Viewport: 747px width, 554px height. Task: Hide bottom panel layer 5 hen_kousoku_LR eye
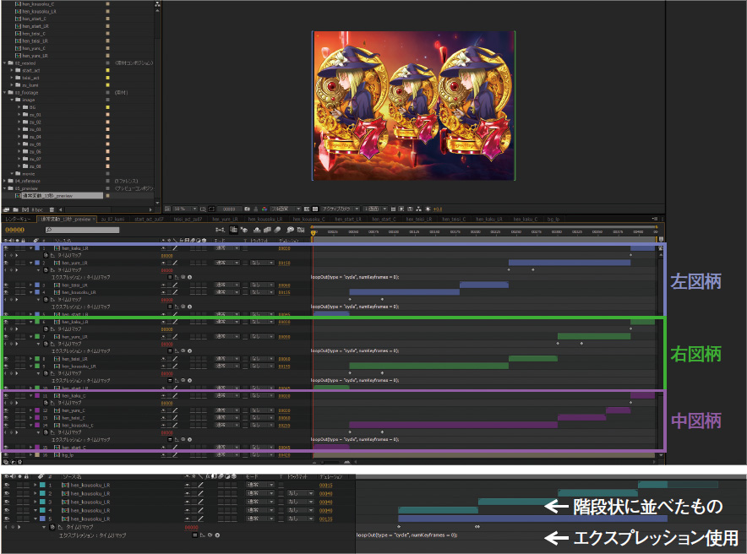click(x=7, y=519)
